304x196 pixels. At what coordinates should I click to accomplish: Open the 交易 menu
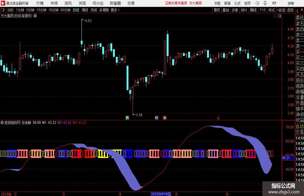[131, 3]
